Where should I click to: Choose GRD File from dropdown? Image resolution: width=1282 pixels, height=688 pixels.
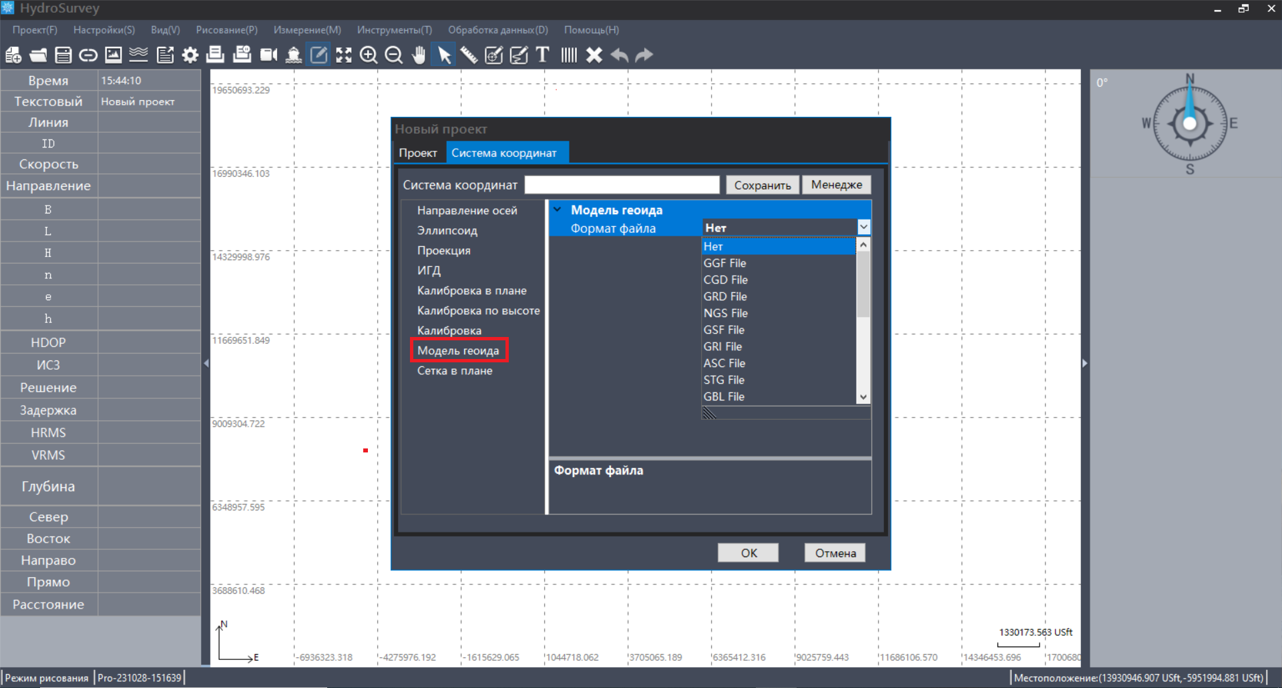coord(779,296)
